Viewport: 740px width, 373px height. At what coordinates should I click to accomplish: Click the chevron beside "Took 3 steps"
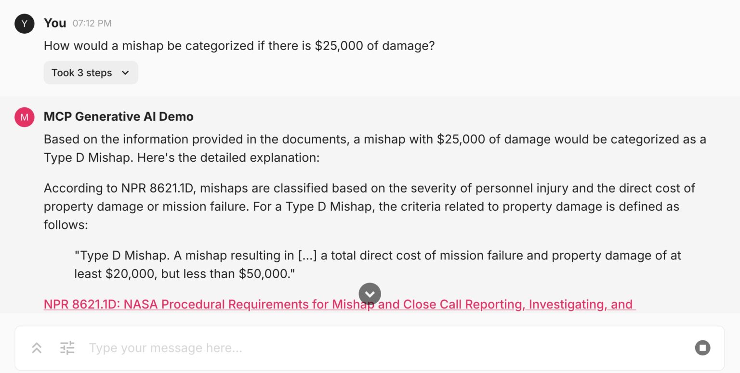[125, 73]
